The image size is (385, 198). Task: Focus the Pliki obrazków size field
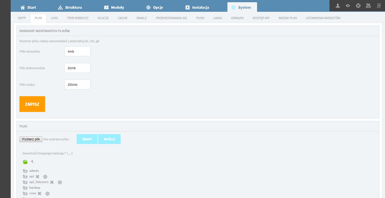(78, 51)
